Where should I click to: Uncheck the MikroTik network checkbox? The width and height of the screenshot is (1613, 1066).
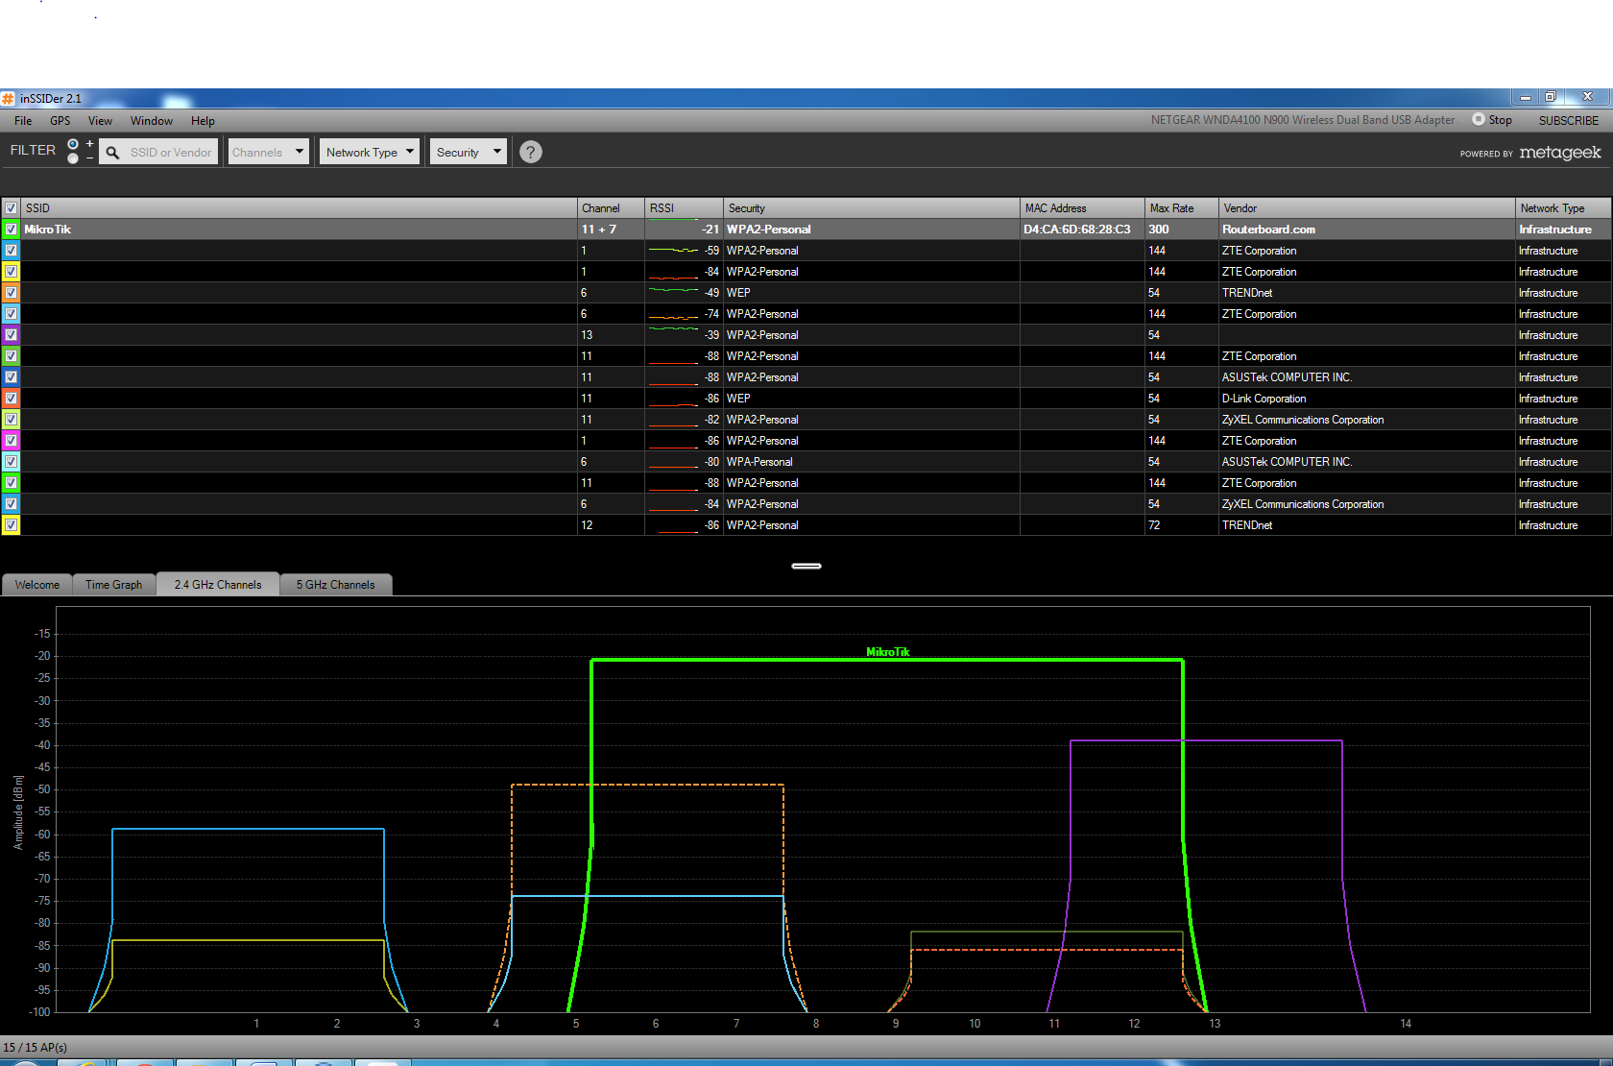(11, 229)
